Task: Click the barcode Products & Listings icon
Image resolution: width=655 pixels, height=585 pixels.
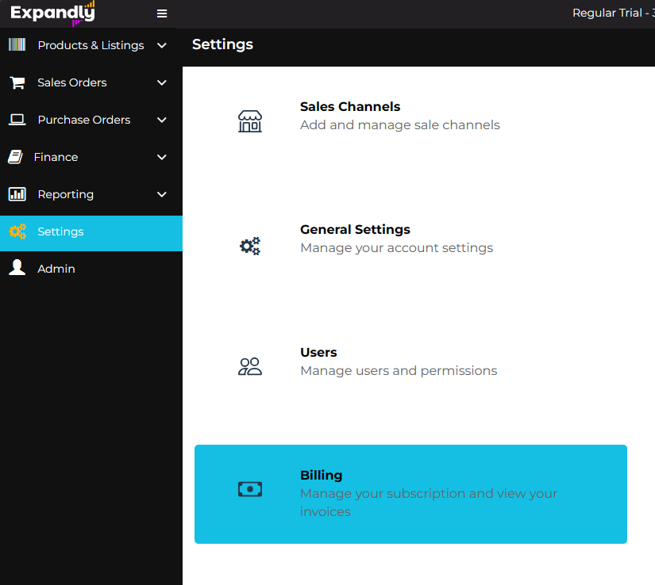Action: [17, 45]
